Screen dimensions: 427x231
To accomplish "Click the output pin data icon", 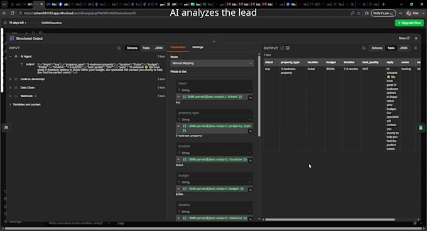I will pyautogui.click(x=416, y=48).
